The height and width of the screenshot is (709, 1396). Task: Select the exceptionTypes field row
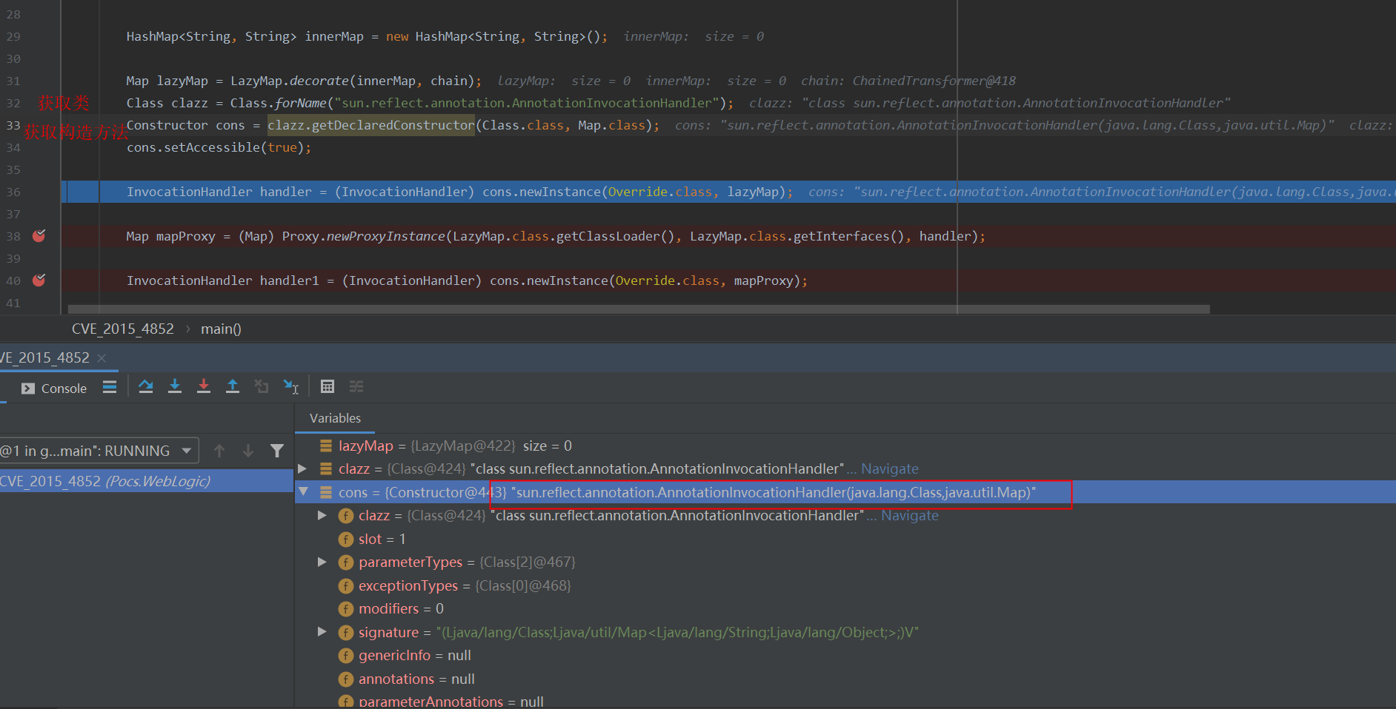coord(845,585)
